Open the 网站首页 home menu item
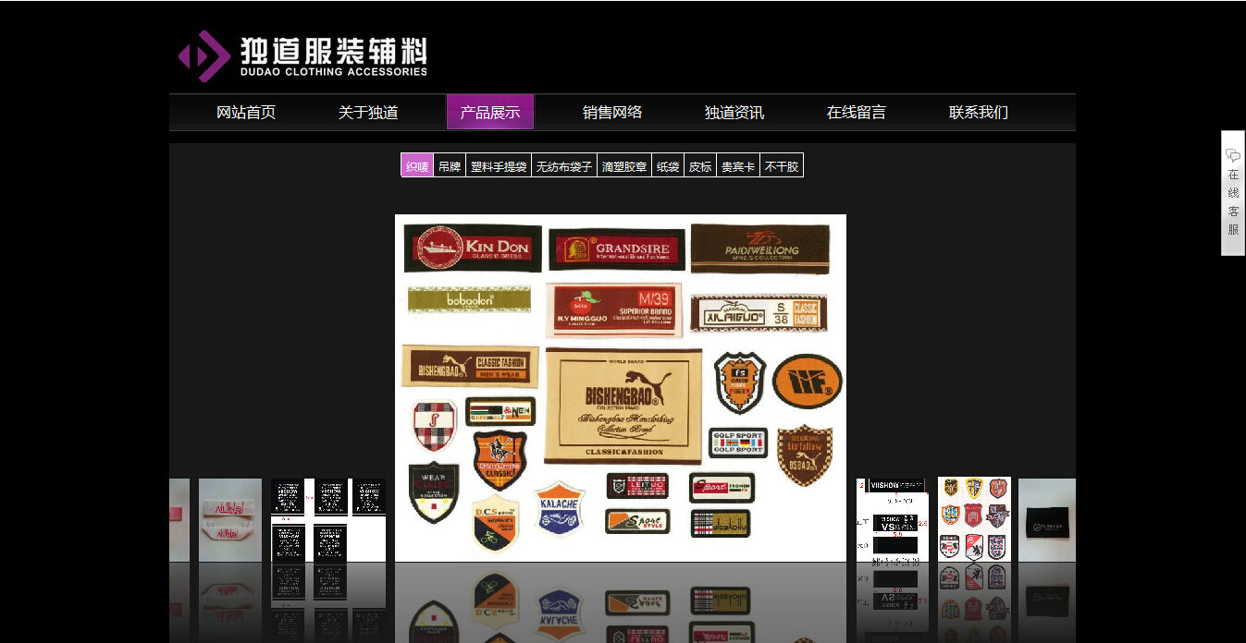Screen dimensions: 1246x643 pyautogui.click(x=246, y=113)
